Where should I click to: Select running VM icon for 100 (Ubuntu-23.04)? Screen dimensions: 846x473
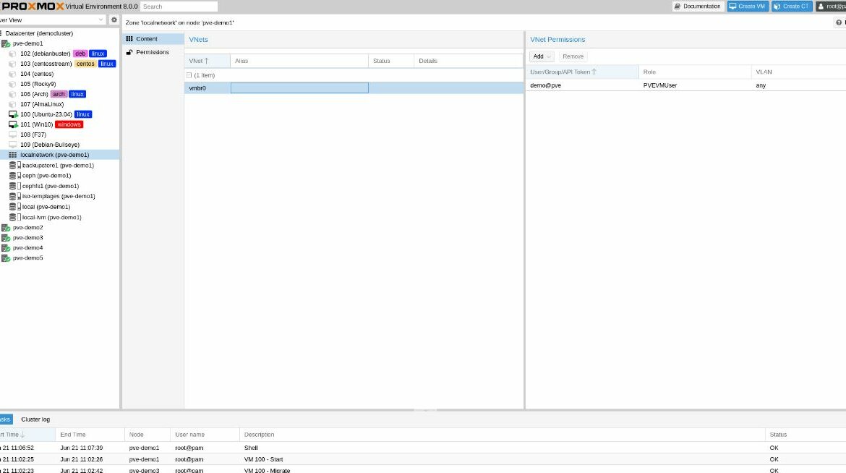(x=13, y=114)
